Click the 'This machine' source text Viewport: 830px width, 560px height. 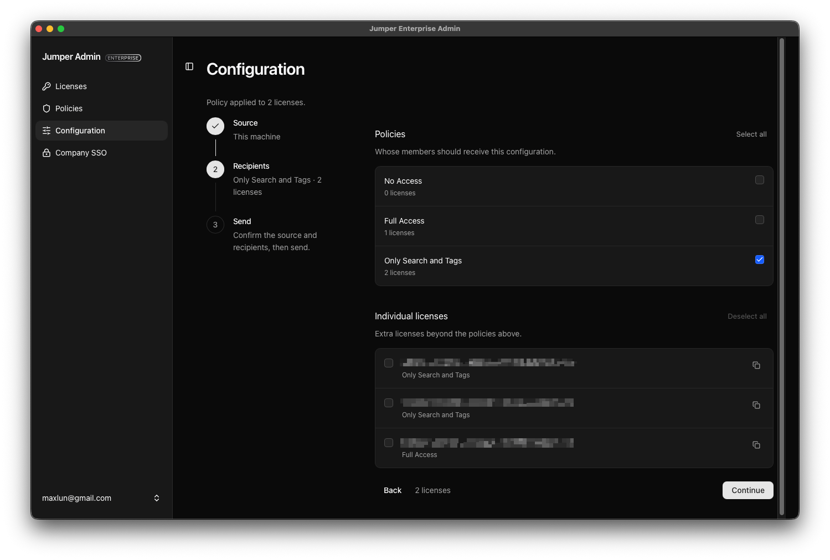(x=257, y=137)
